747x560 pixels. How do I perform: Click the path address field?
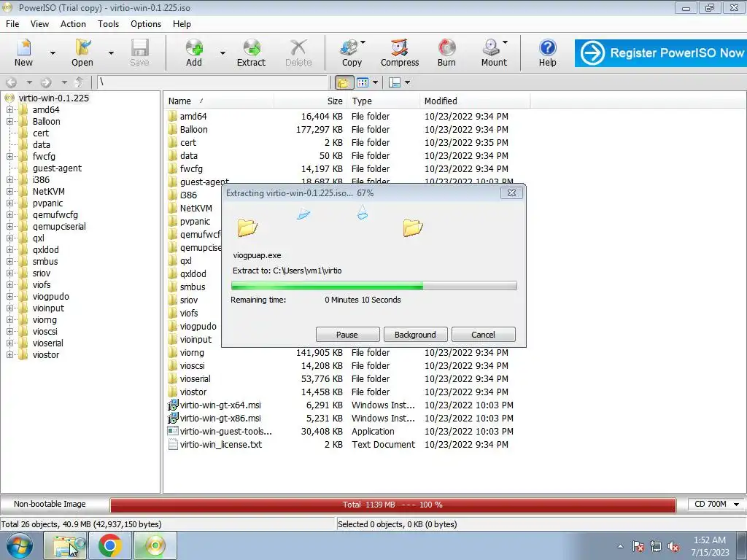tap(212, 82)
